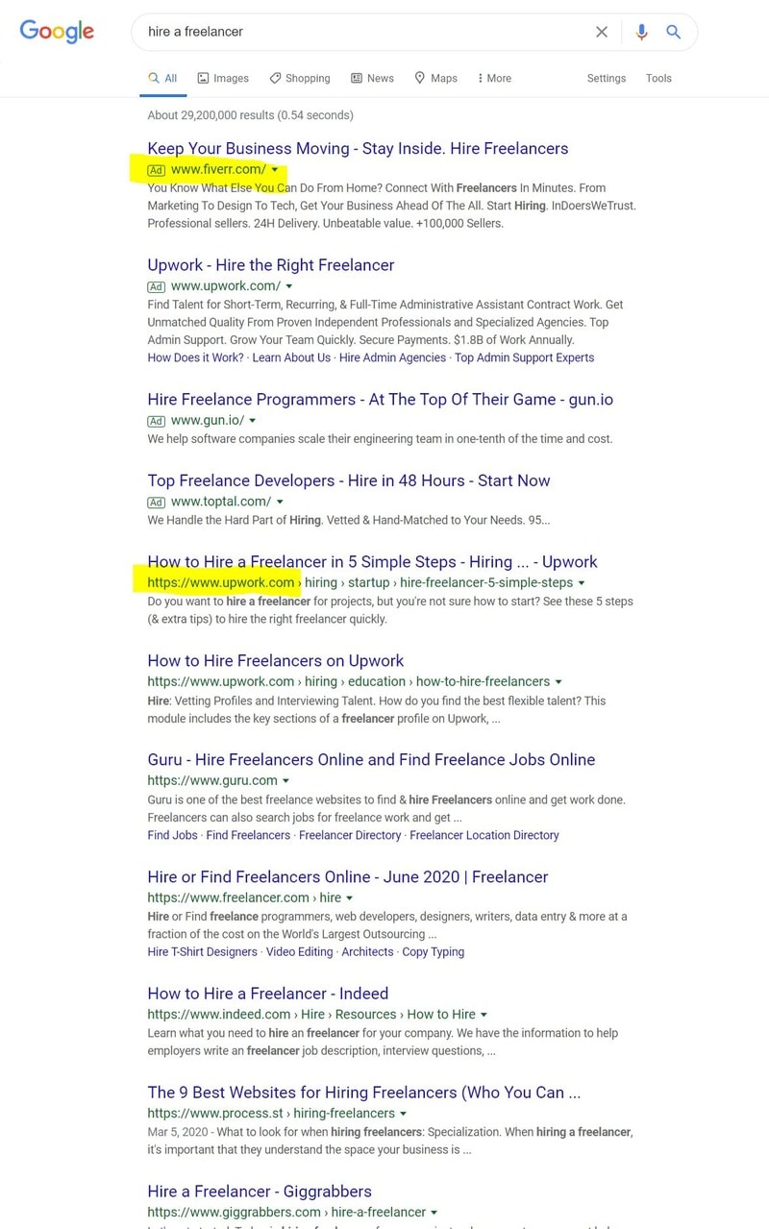
Task: Expand dropdown arrow next to www.upwork.com ad
Action: [289, 286]
